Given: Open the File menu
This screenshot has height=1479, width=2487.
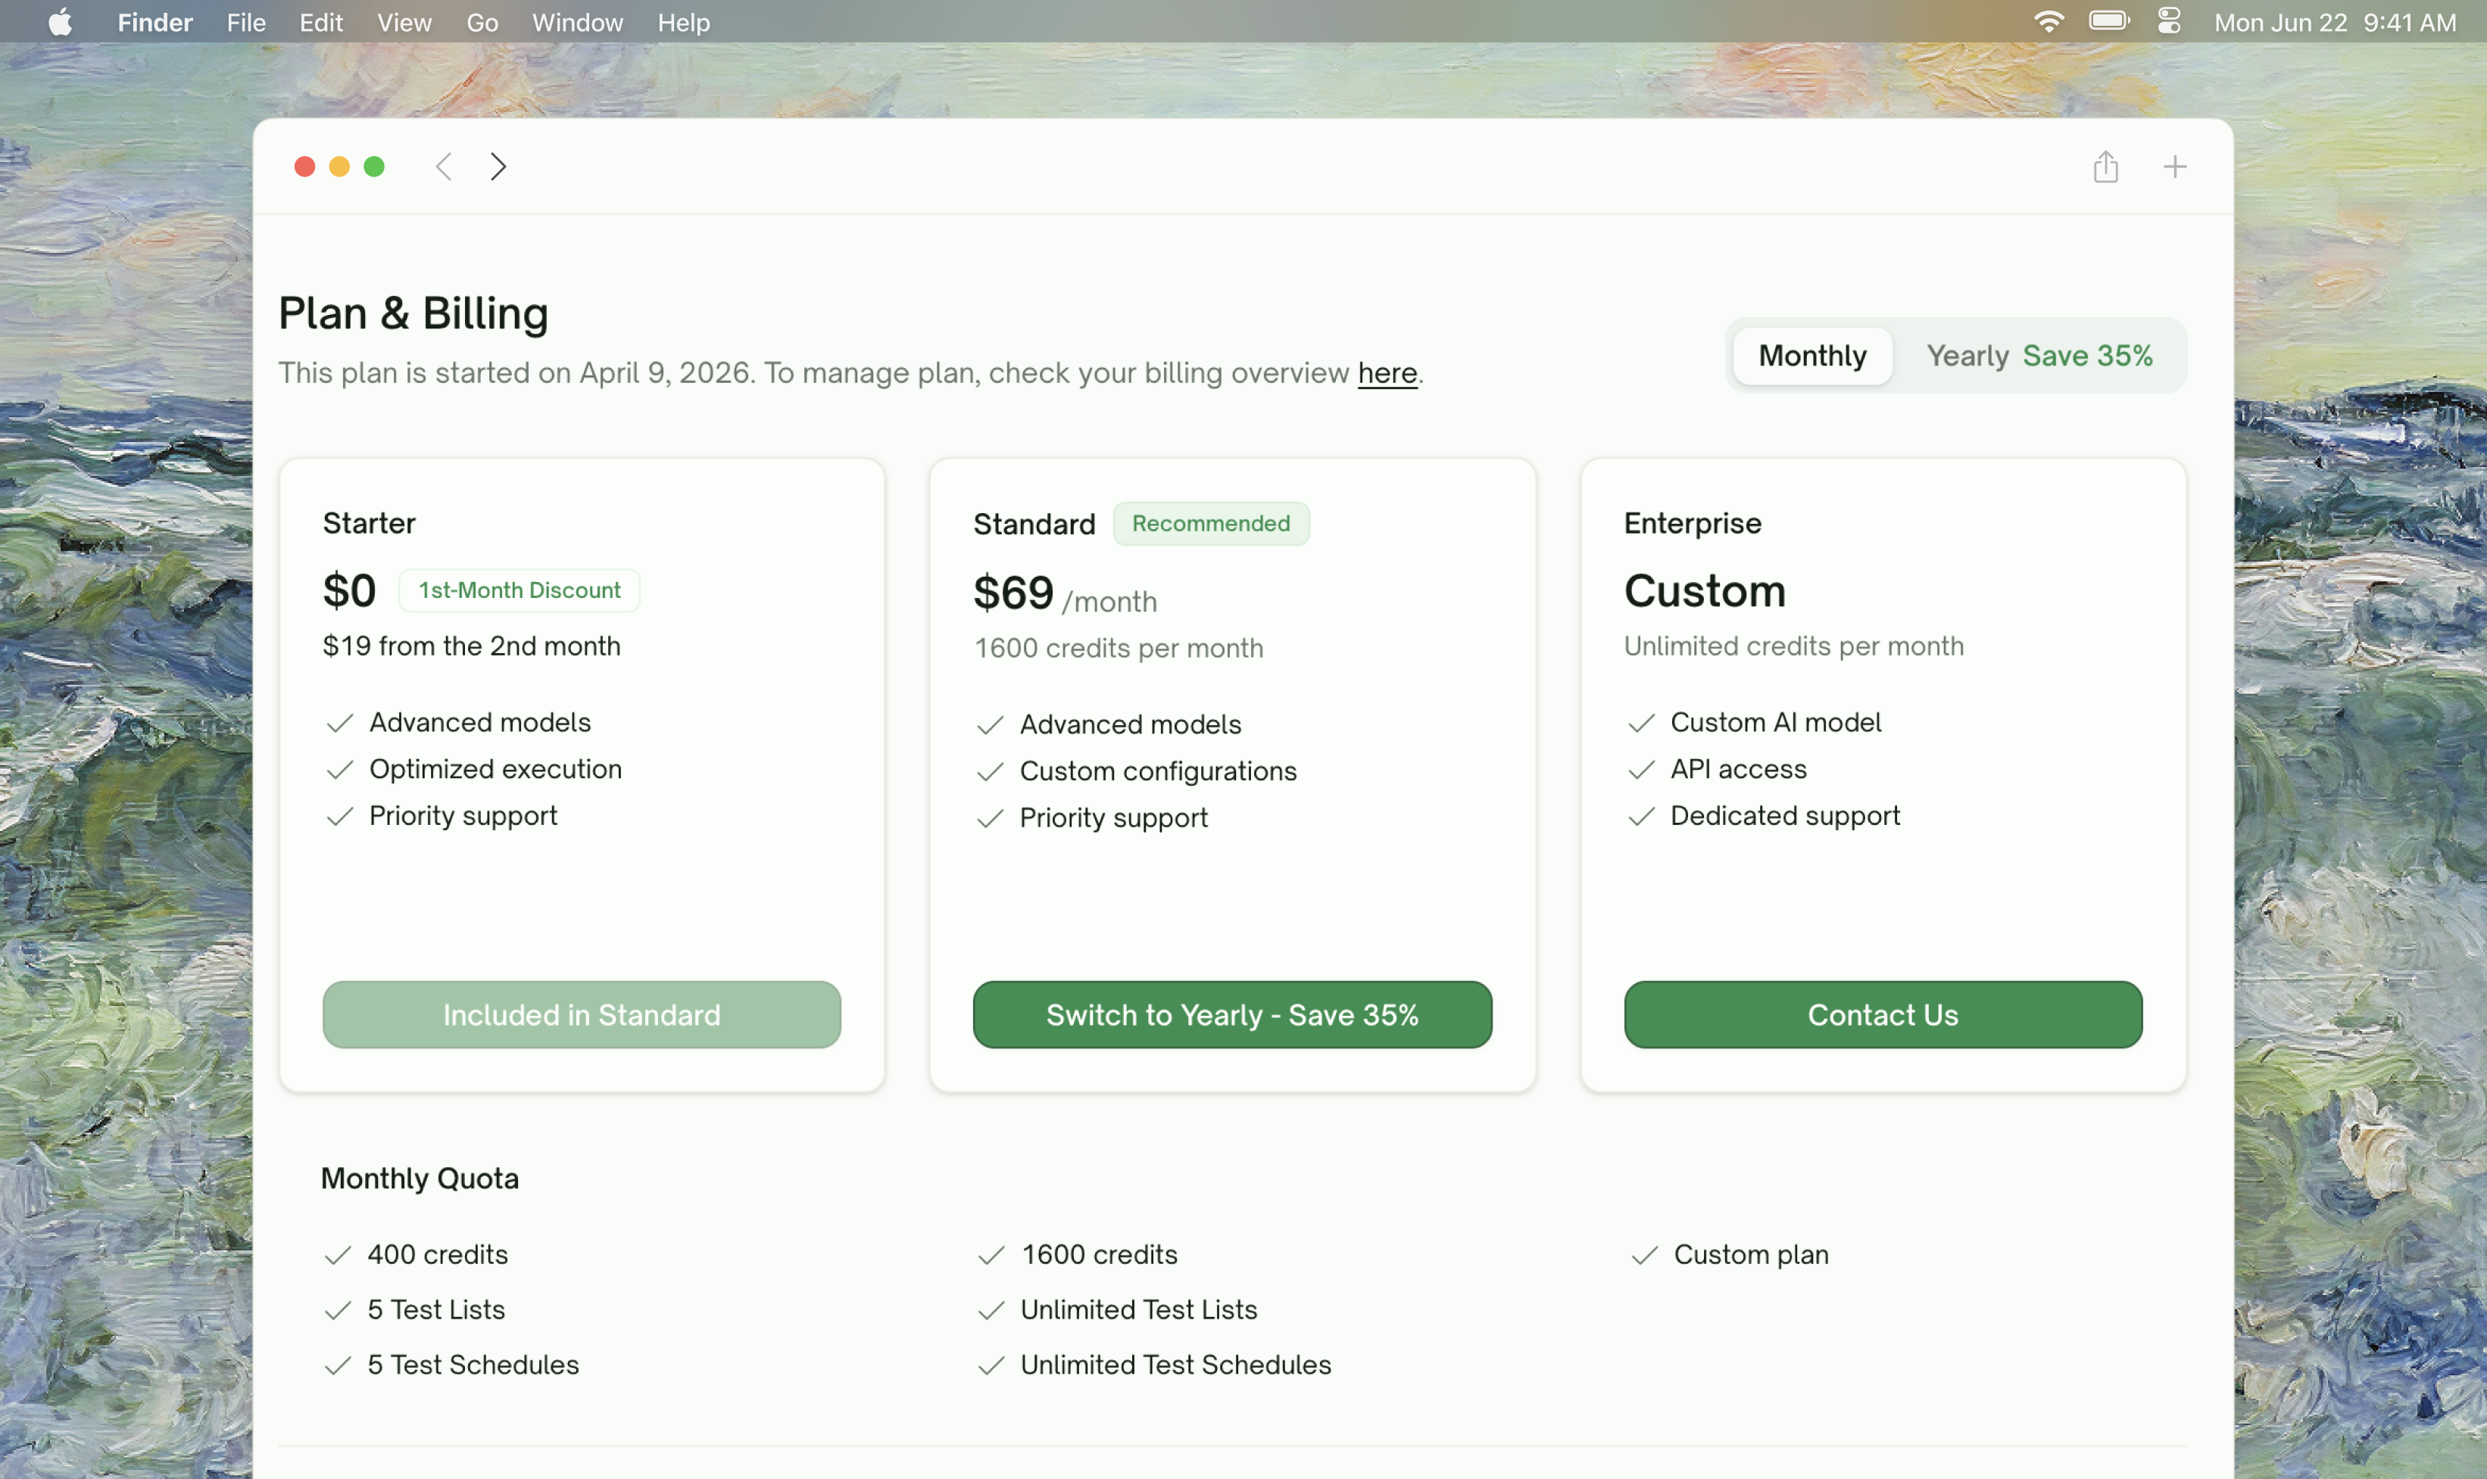Looking at the screenshot, I should coord(246,22).
